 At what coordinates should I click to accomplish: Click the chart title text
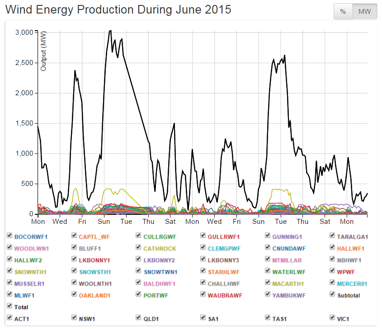click(118, 9)
